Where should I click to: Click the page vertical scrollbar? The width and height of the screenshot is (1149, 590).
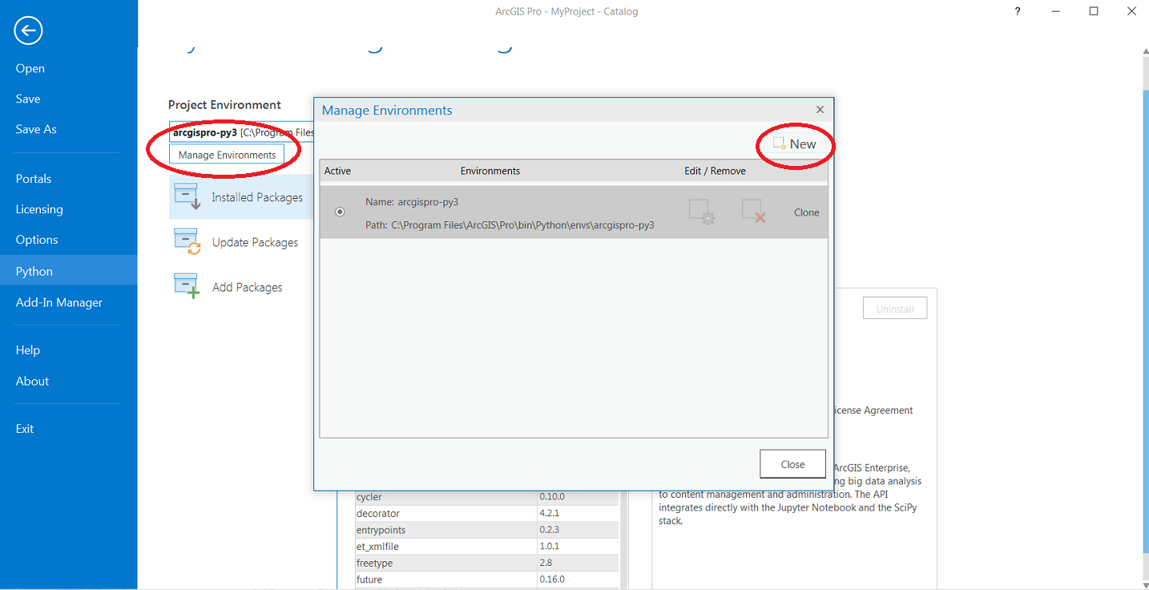click(x=1144, y=321)
